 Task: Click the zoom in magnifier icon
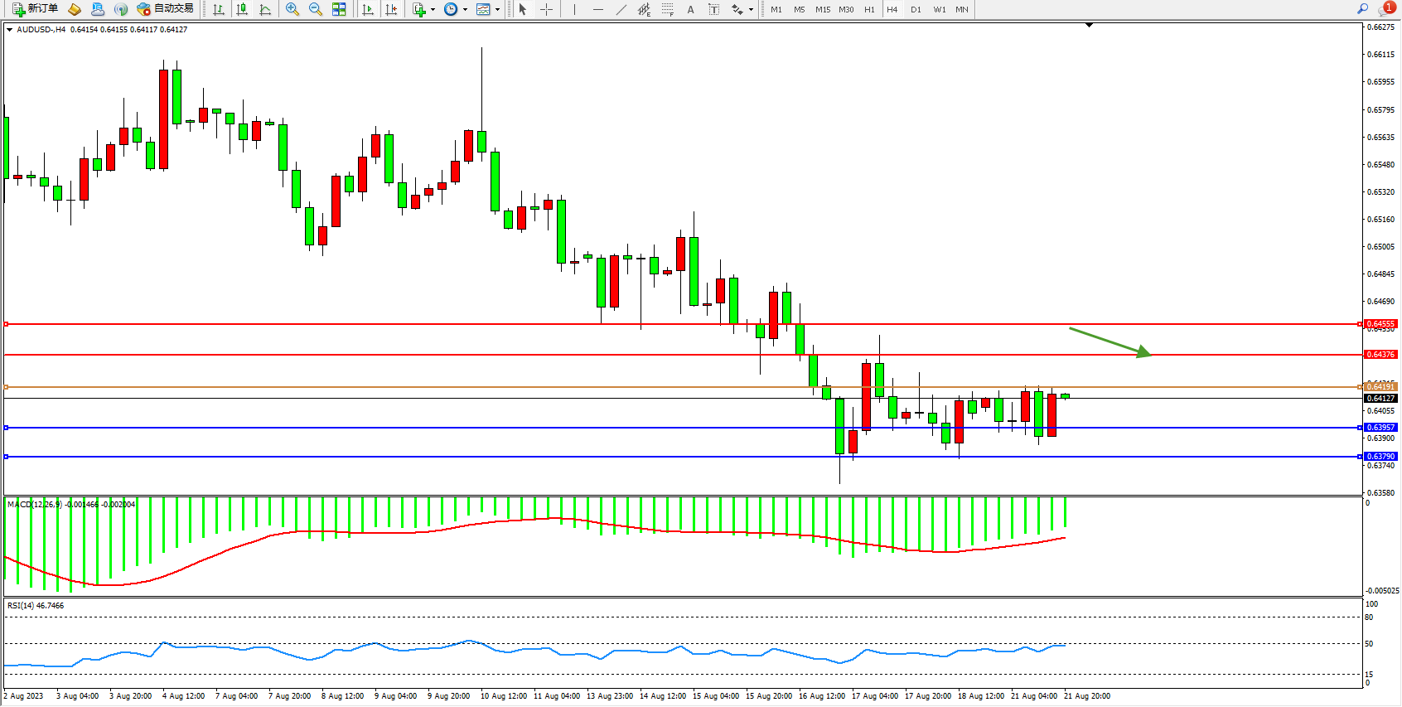(292, 9)
